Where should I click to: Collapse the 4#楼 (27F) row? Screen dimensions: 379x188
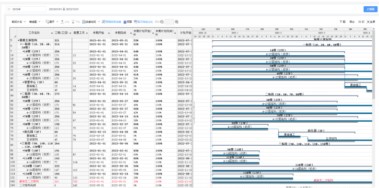point(23,75)
